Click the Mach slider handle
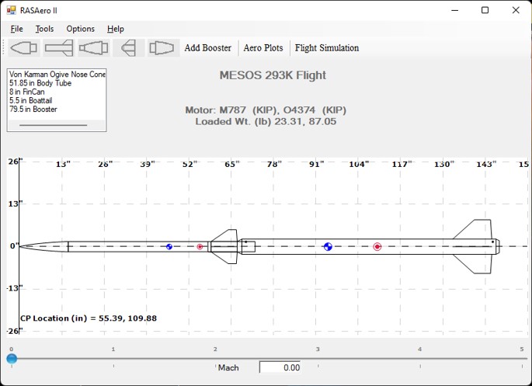Image resolution: width=532 pixels, height=386 pixels. pyautogui.click(x=12, y=359)
